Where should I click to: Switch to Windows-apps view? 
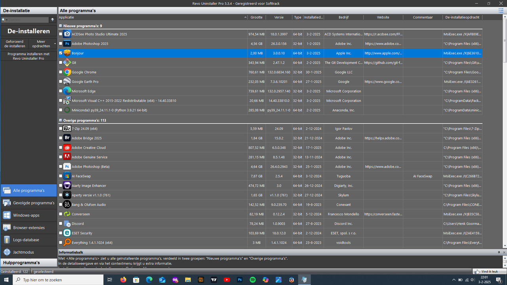[29, 215]
